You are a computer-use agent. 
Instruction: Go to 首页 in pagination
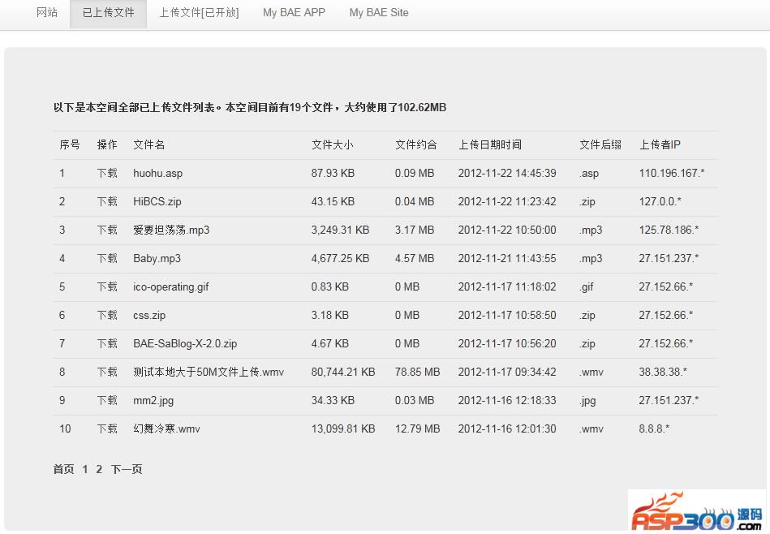pyautogui.click(x=63, y=469)
